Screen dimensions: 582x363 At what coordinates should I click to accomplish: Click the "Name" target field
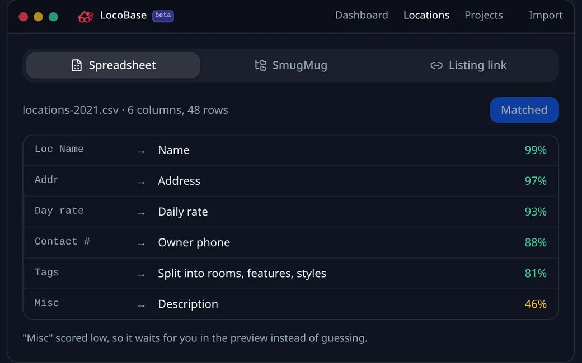173,150
